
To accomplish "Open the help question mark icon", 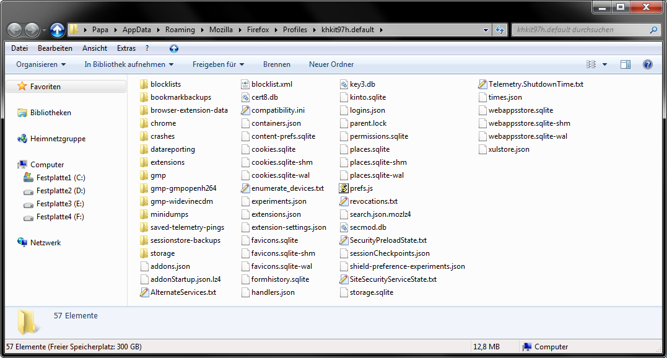I will pos(647,64).
